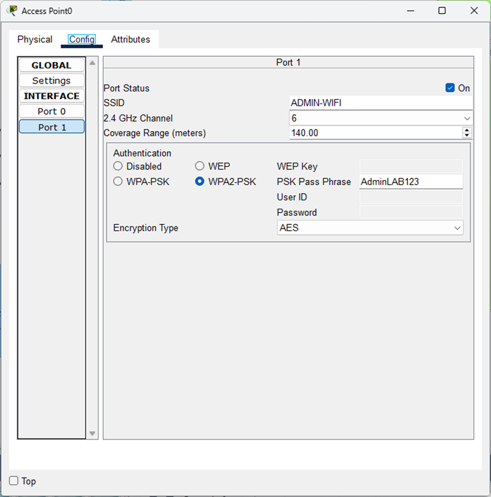Image resolution: width=491 pixels, height=497 pixels.
Task: Minimize the Access Point0 window
Action: (410, 11)
